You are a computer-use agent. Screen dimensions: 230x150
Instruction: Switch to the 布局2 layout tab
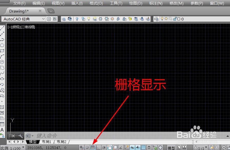61,142
